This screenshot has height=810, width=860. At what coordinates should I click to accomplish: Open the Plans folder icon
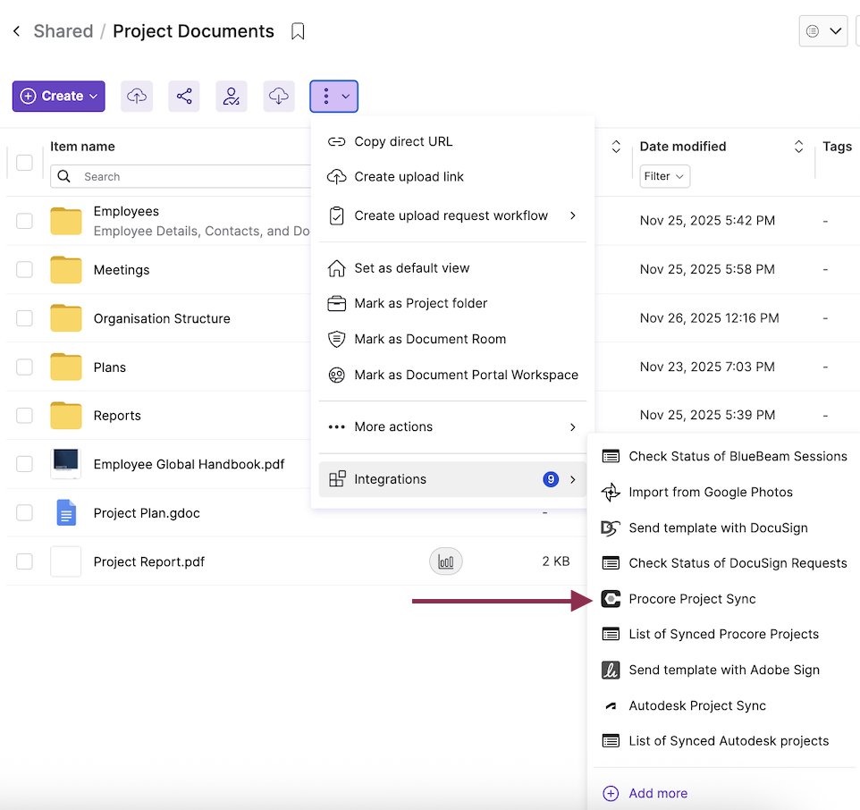[x=66, y=367]
